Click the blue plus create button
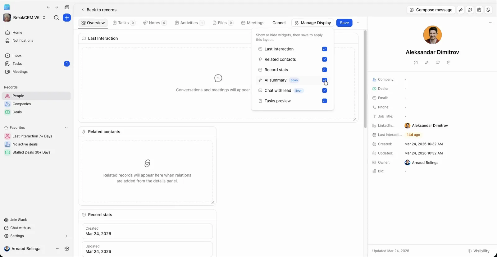 click(x=67, y=18)
